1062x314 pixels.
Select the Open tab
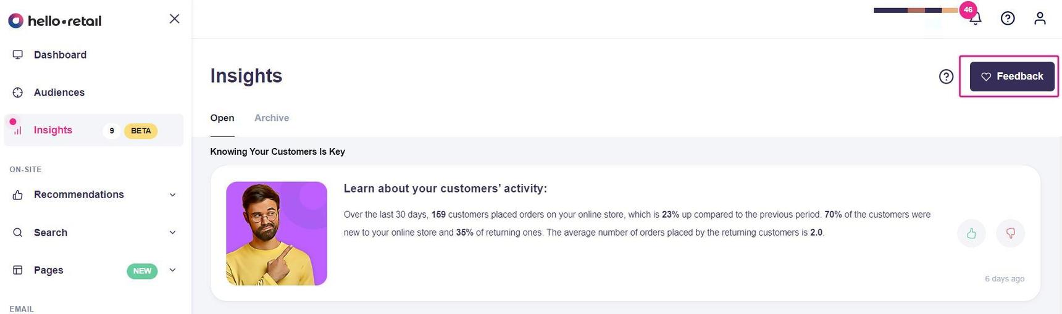pos(222,118)
